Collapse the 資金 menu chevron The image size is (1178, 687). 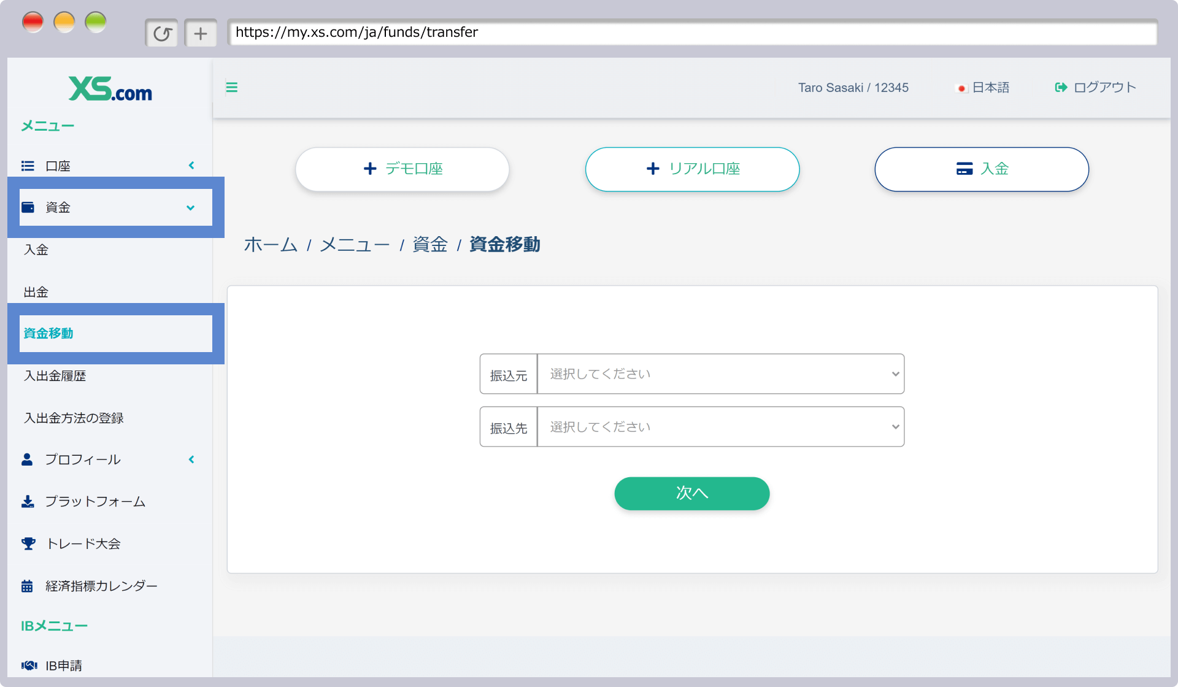(191, 208)
